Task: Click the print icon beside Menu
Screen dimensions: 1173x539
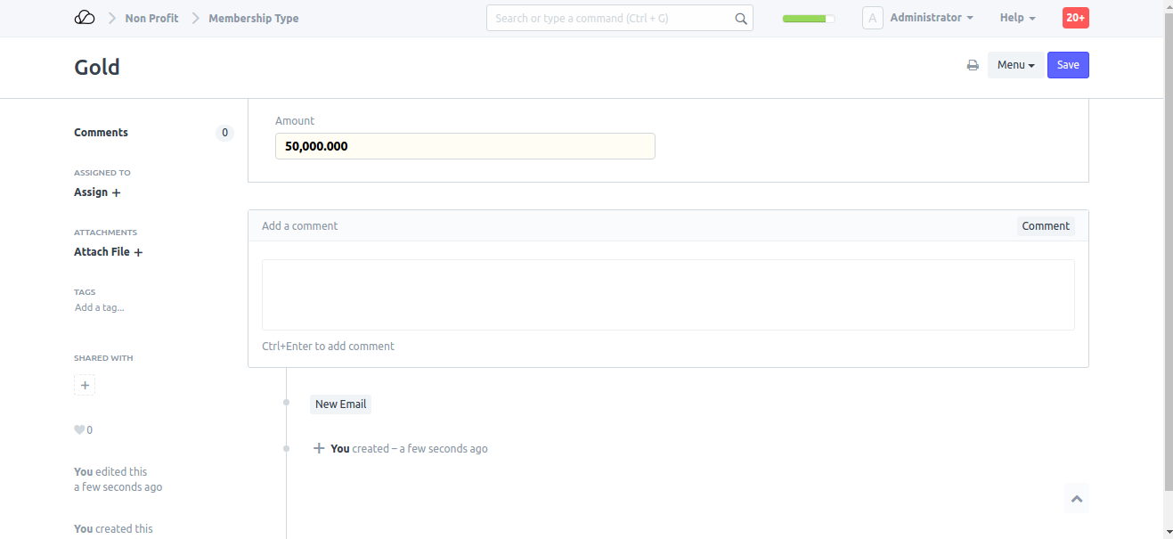Action: click(x=973, y=65)
